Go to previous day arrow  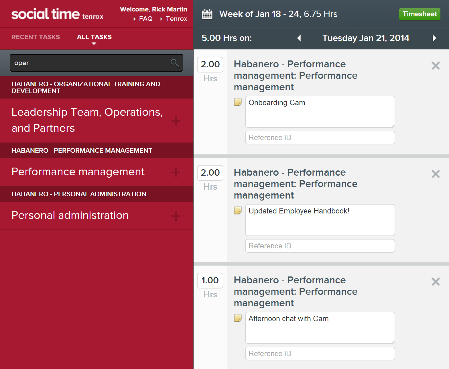pos(299,38)
